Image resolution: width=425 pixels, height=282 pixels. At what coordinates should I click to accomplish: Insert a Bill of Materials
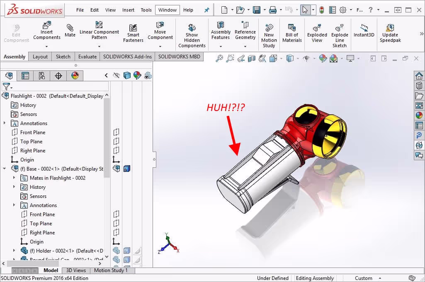point(292,33)
